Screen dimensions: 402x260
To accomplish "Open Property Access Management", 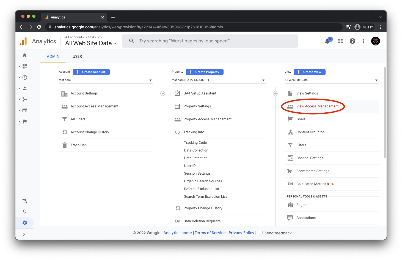I will point(219,119).
